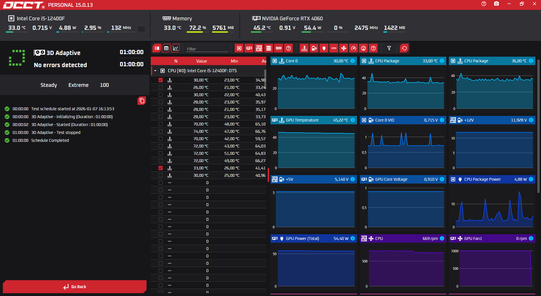Take a screenshot with the camera icon

[496, 4]
